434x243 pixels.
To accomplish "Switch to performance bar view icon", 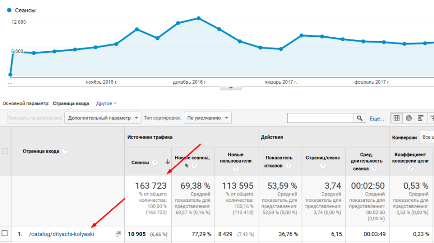I will click(x=421, y=118).
